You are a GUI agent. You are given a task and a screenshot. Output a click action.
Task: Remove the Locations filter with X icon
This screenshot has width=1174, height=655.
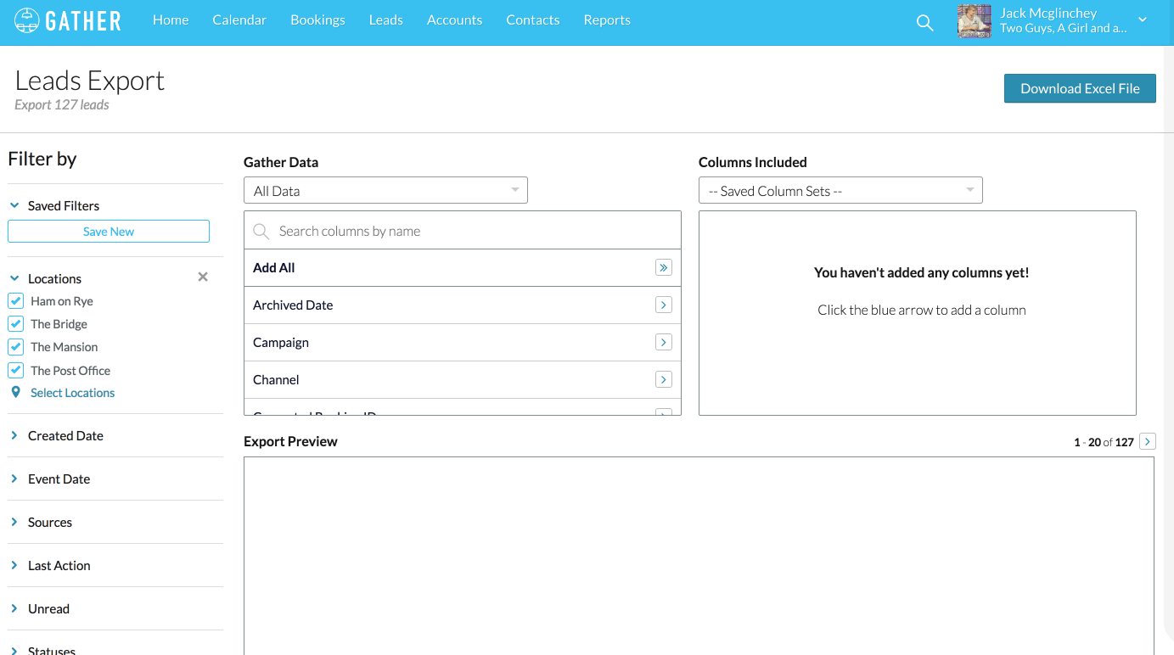tap(203, 277)
